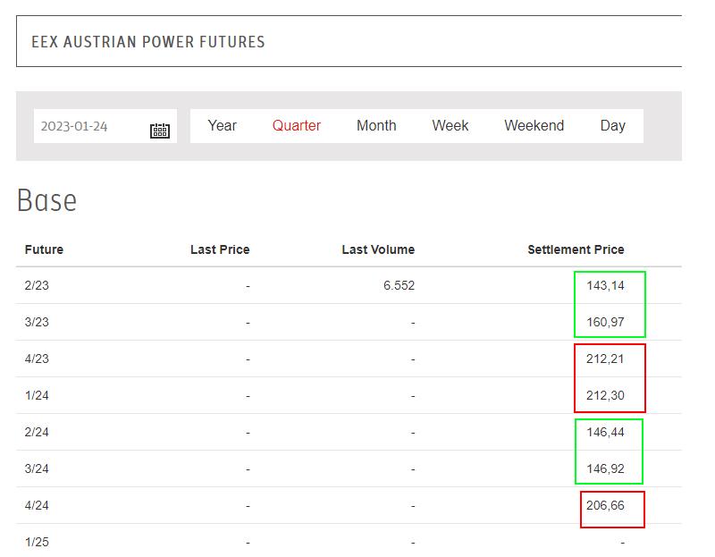Click the 4/23 future row
The height and width of the screenshot is (557, 715).
click(x=349, y=359)
